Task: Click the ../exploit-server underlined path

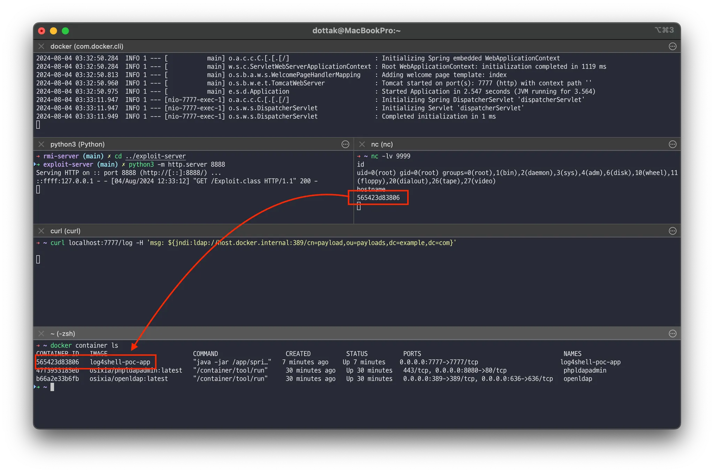Action: click(155, 156)
